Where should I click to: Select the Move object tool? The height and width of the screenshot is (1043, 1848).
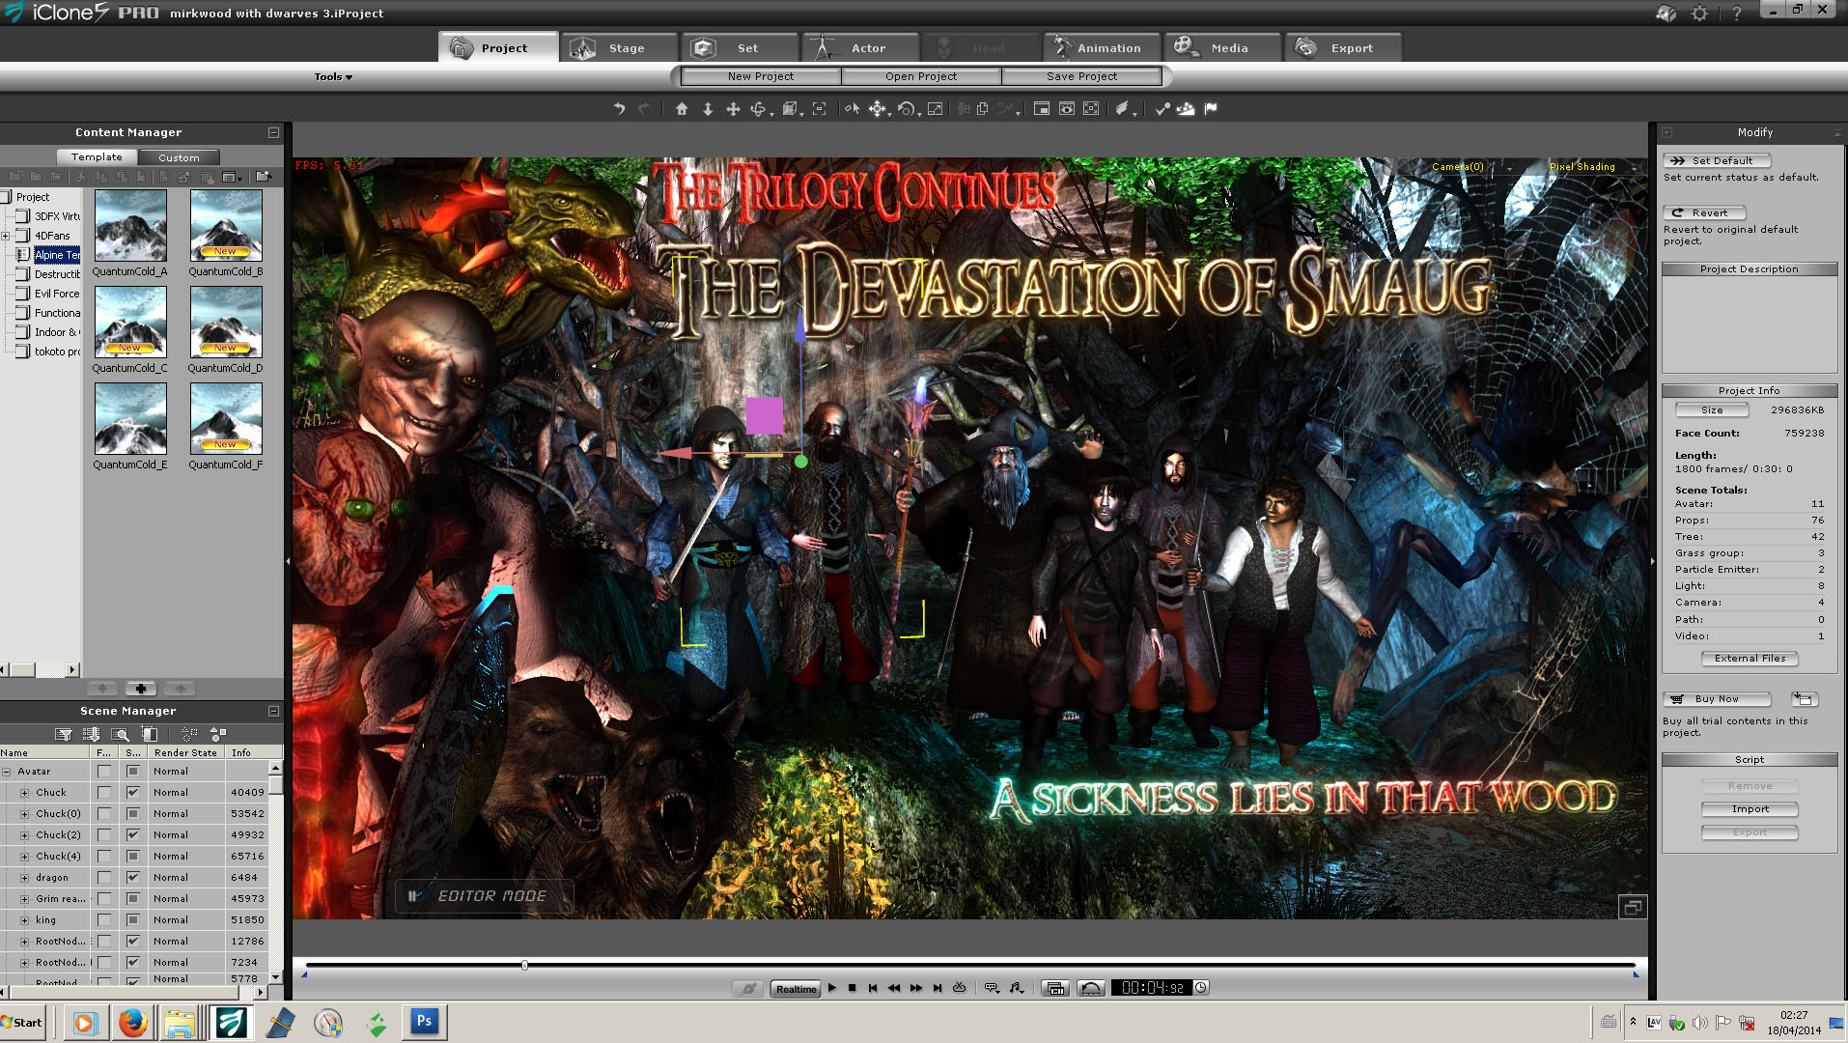point(877,109)
